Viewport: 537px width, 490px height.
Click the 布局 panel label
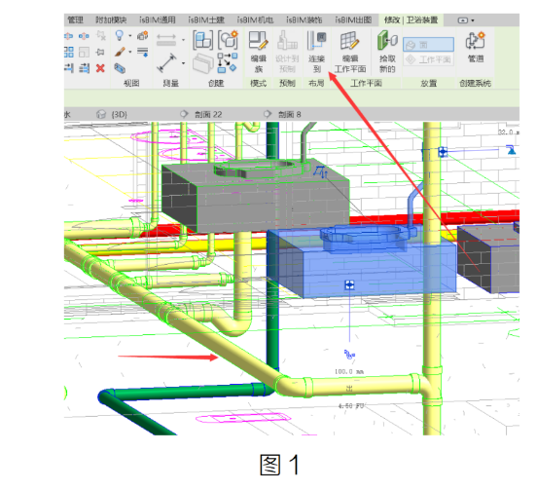tap(316, 83)
